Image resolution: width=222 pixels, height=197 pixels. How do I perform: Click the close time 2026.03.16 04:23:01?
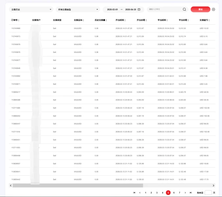pos(166,68)
